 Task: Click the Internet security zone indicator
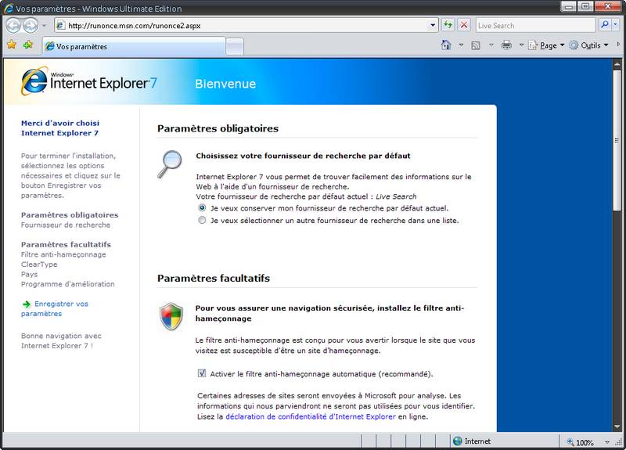click(x=473, y=441)
